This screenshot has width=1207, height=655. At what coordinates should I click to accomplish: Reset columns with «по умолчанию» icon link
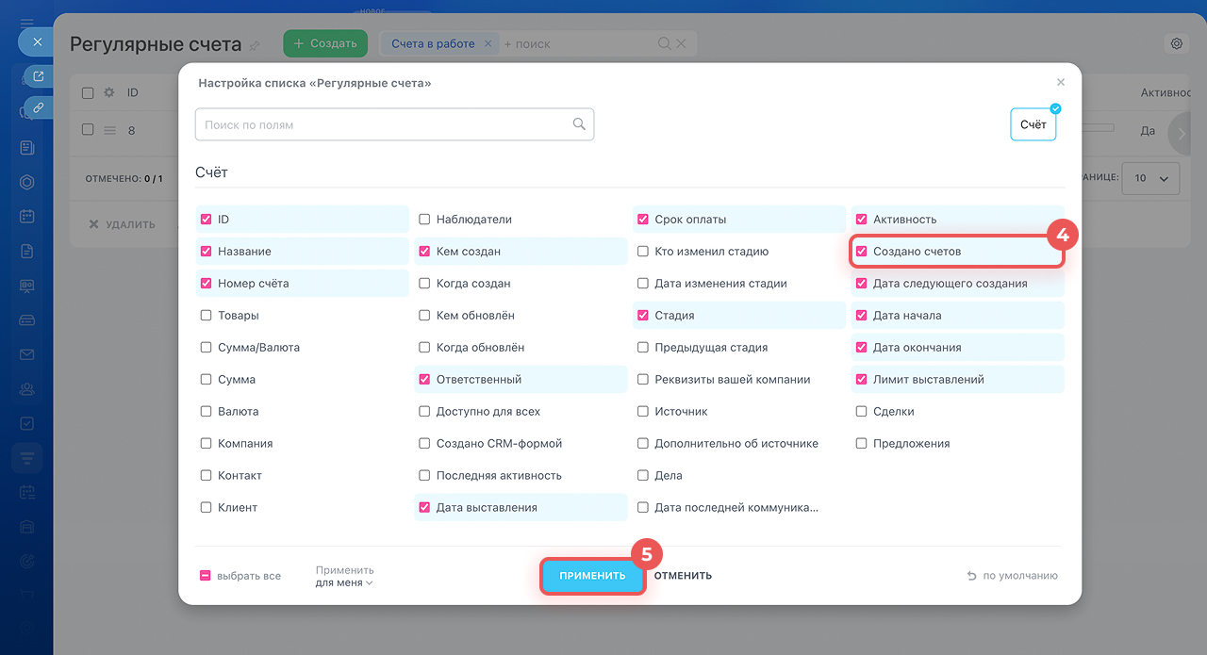click(1012, 576)
